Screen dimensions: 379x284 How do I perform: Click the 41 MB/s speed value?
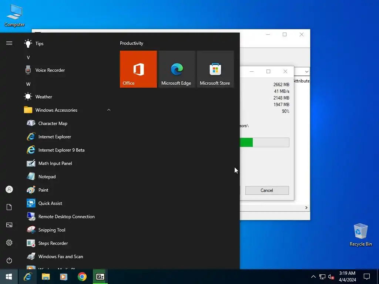click(282, 91)
